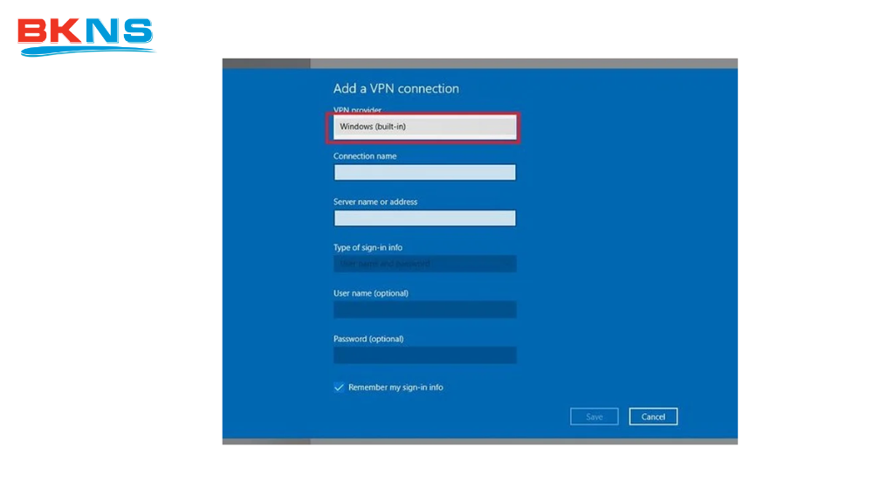Expand the Type of sign-in info dropdown

424,264
